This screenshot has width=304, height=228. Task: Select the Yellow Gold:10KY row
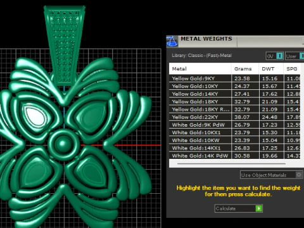234,86
